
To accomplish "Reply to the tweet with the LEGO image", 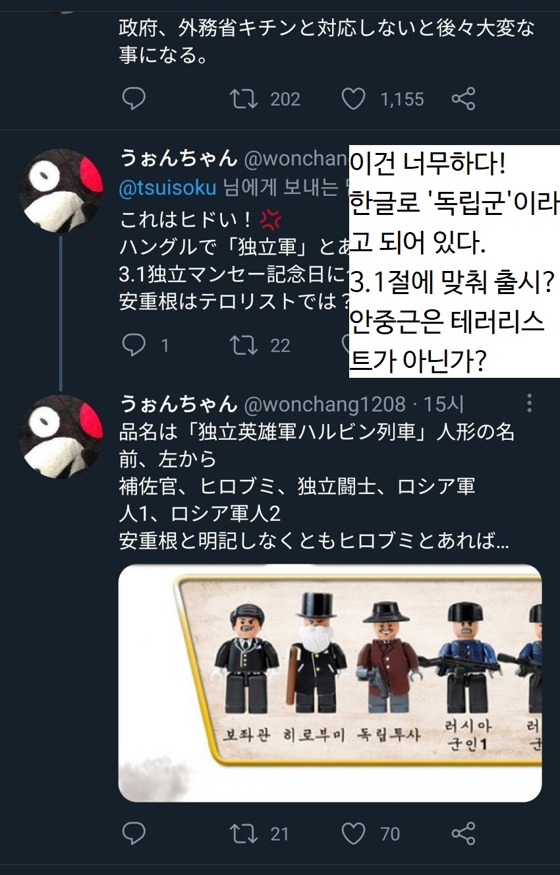I will tap(134, 833).
